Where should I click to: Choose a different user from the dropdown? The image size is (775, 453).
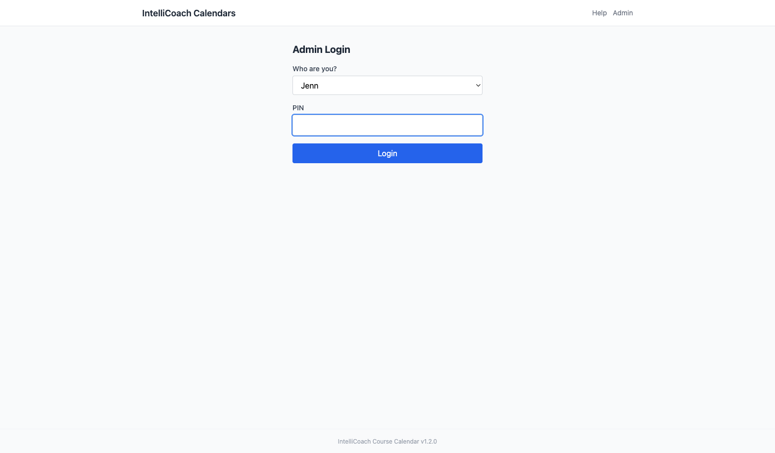click(387, 85)
